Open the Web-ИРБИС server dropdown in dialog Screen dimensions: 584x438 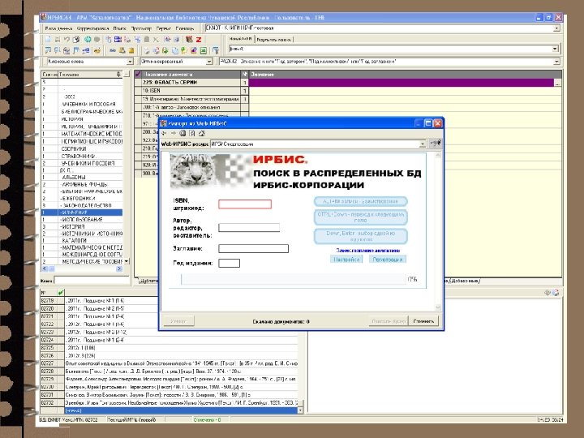click(423, 144)
